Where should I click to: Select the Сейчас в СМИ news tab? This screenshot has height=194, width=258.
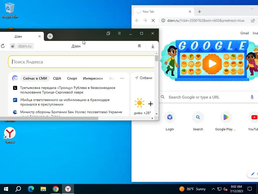pos(35,78)
